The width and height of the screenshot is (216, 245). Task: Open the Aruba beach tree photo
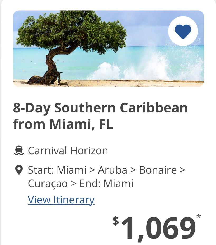pyautogui.click(x=108, y=48)
